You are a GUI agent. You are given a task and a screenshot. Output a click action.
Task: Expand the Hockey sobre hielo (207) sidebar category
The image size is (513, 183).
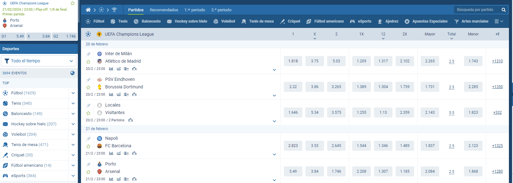coord(73,124)
